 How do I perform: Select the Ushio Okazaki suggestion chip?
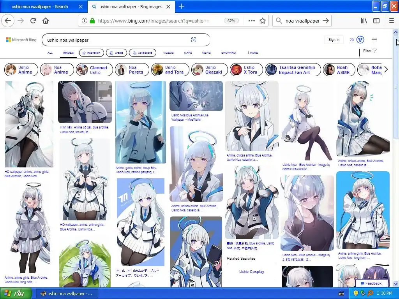coord(210,70)
